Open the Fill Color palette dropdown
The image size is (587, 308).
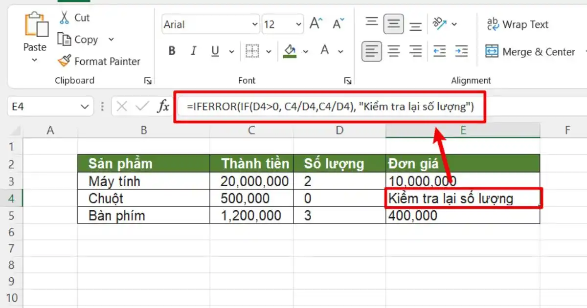306,51
